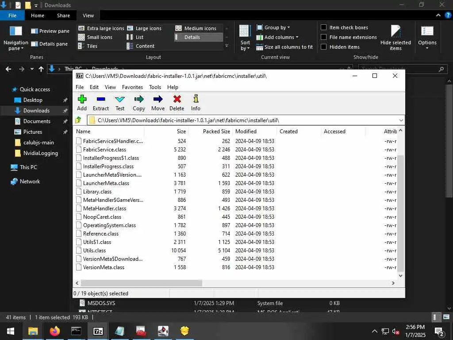Choose Large icons layout in Explorer
This screenshot has width=453, height=340.
click(145, 28)
